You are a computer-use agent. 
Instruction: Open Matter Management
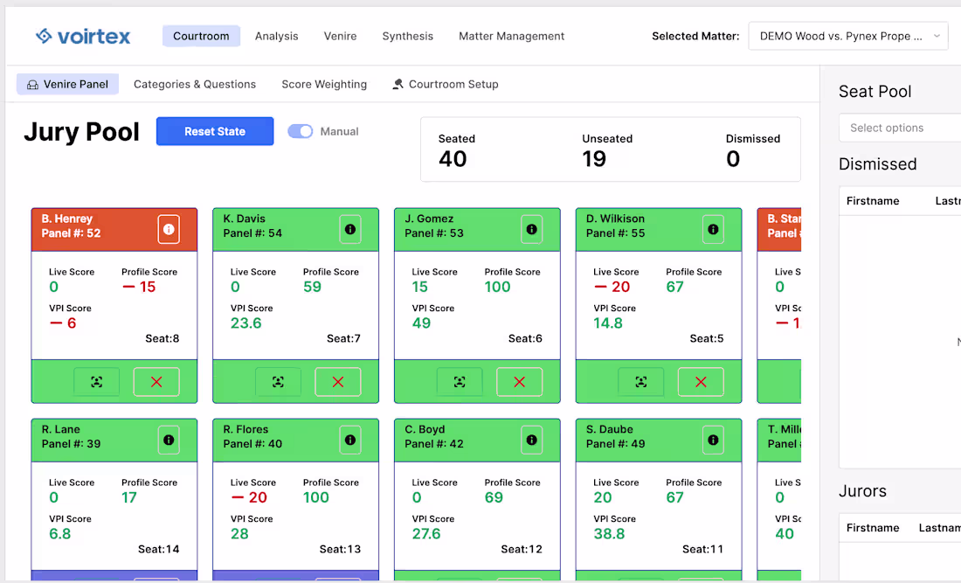tap(511, 36)
